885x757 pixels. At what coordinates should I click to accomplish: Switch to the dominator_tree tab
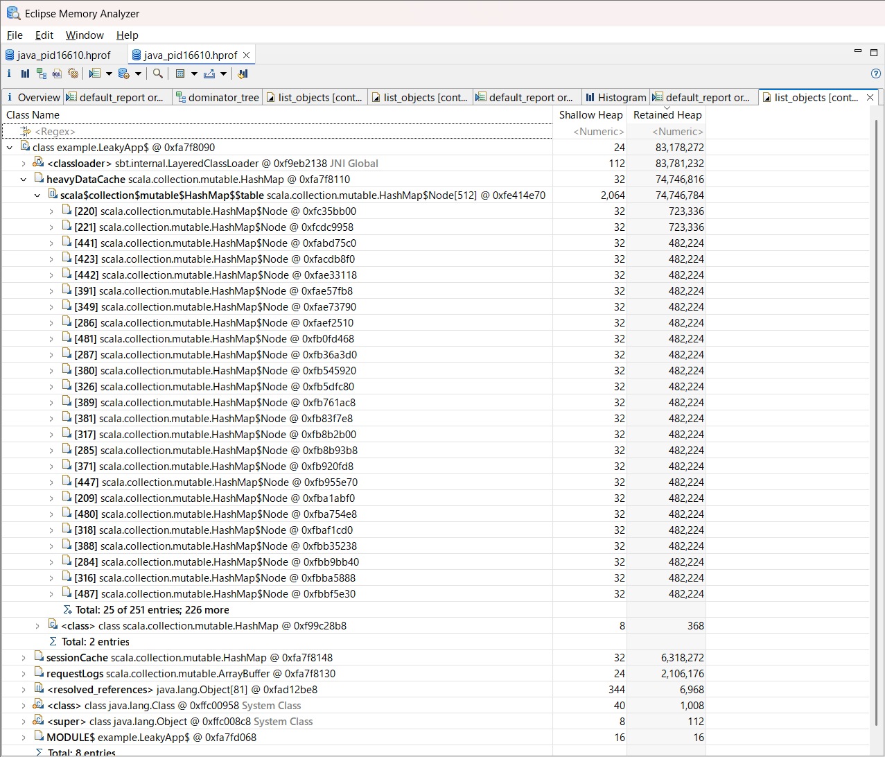217,98
